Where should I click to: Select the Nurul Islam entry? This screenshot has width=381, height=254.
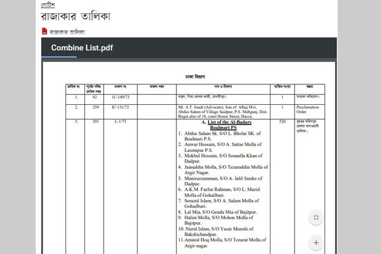217,232
